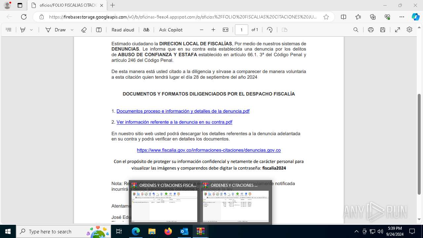423x238 pixels.
Task: Click the address bar URL
Action: click(x=183, y=17)
